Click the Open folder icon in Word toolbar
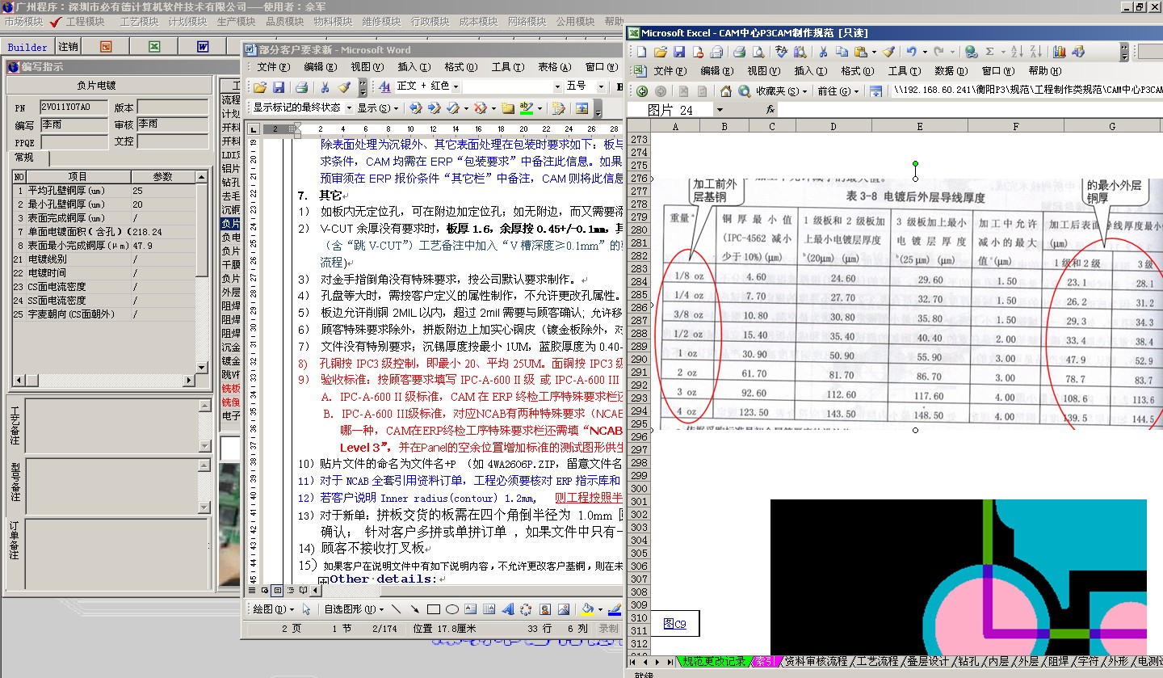The image size is (1163, 678). pyautogui.click(x=260, y=87)
